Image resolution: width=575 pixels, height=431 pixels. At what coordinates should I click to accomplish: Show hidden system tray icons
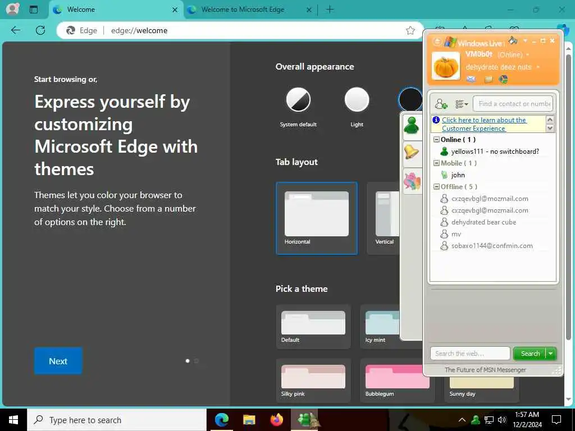(462, 420)
